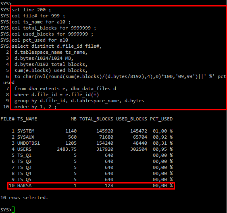The height and width of the screenshot is (213, 227).
Task: Click the 'group by d.file_id' line
Action: [x=79, y=101]
